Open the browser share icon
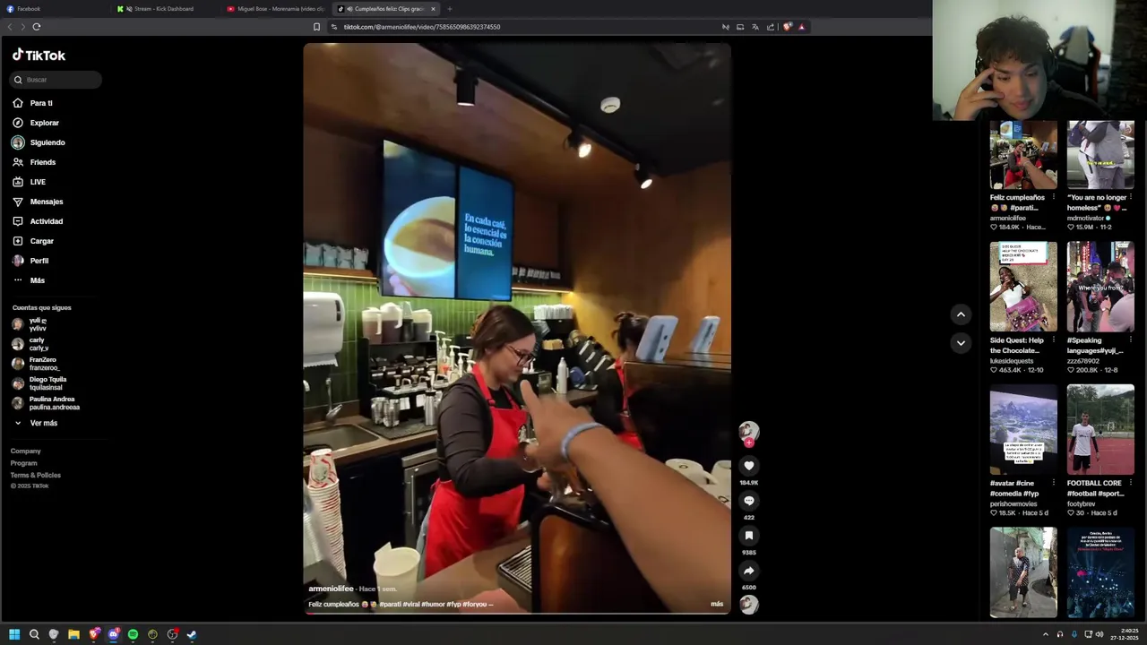This screenshot has width=1147, height=645. [x=771, y=27]
